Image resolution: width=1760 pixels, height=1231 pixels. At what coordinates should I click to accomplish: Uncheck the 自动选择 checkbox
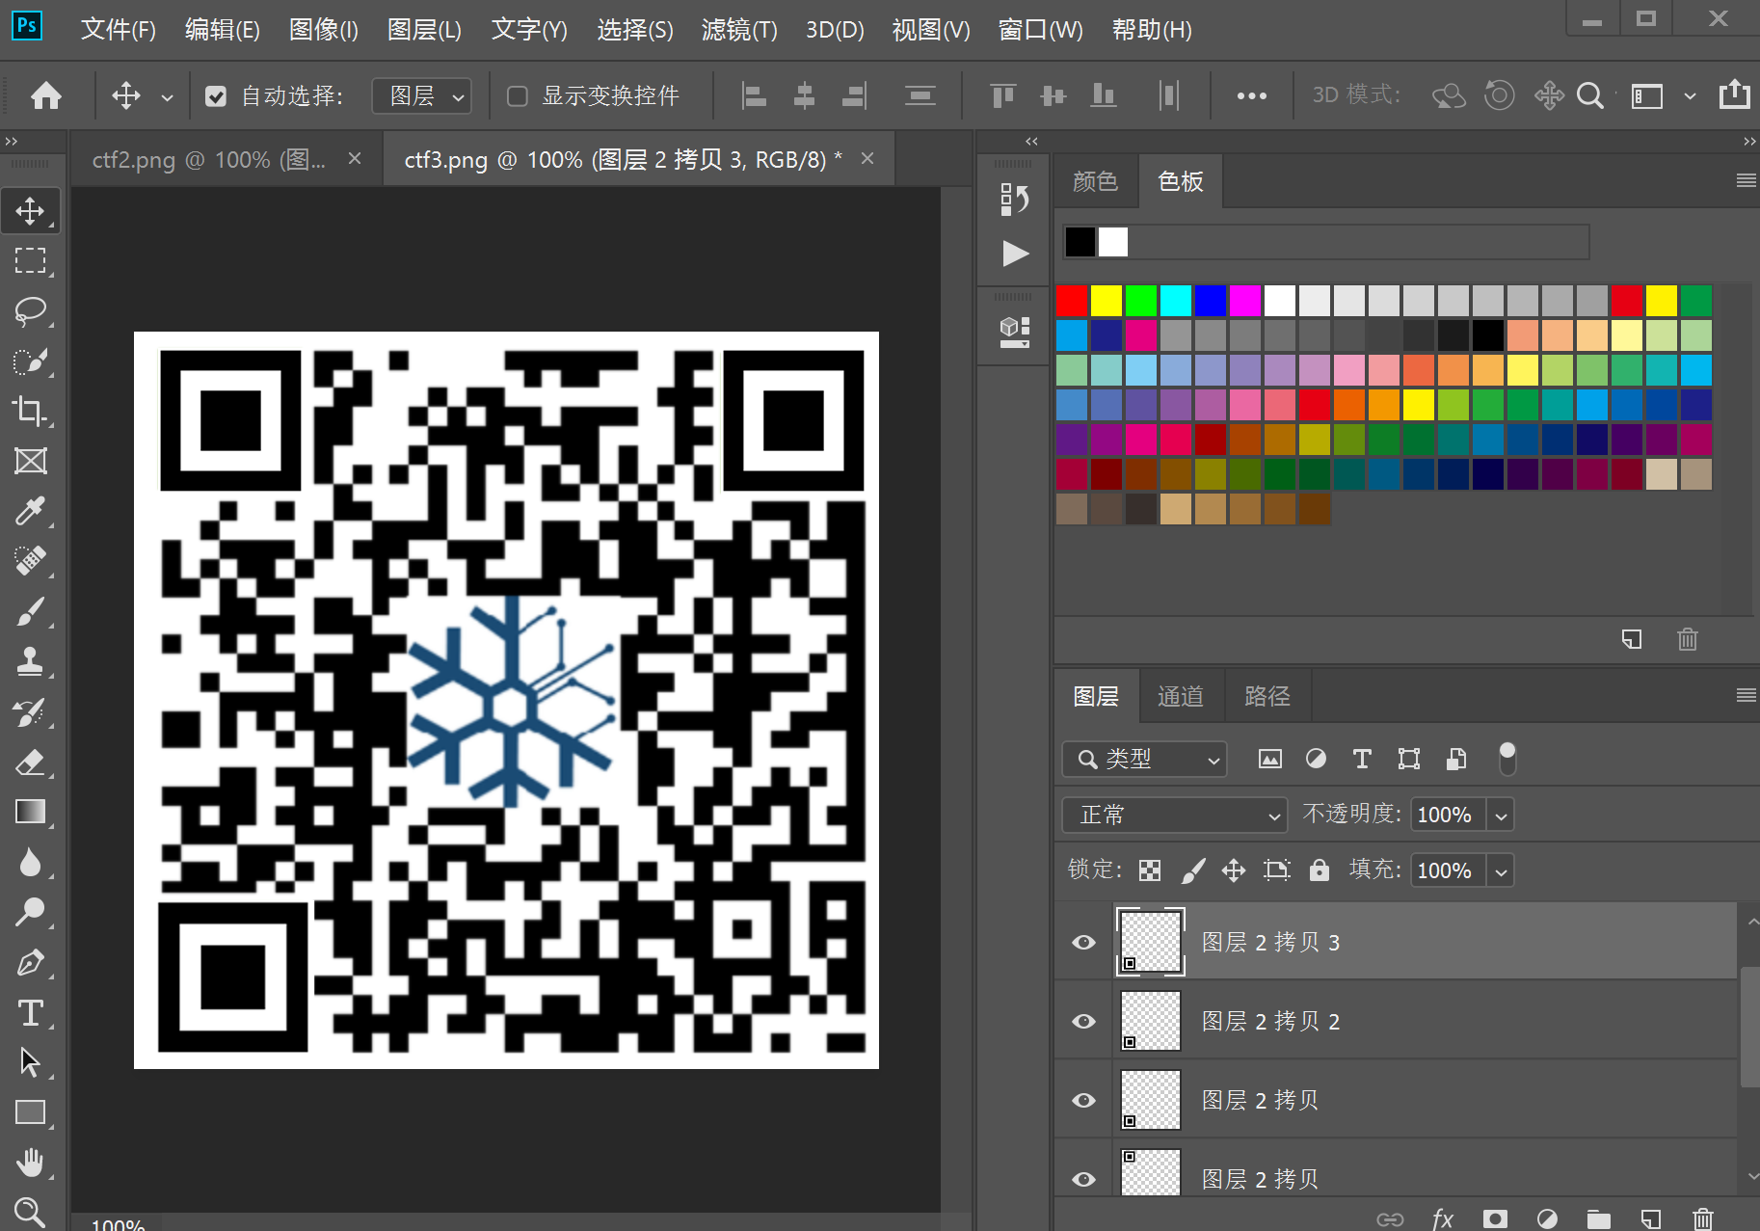(x=216, y=96)
